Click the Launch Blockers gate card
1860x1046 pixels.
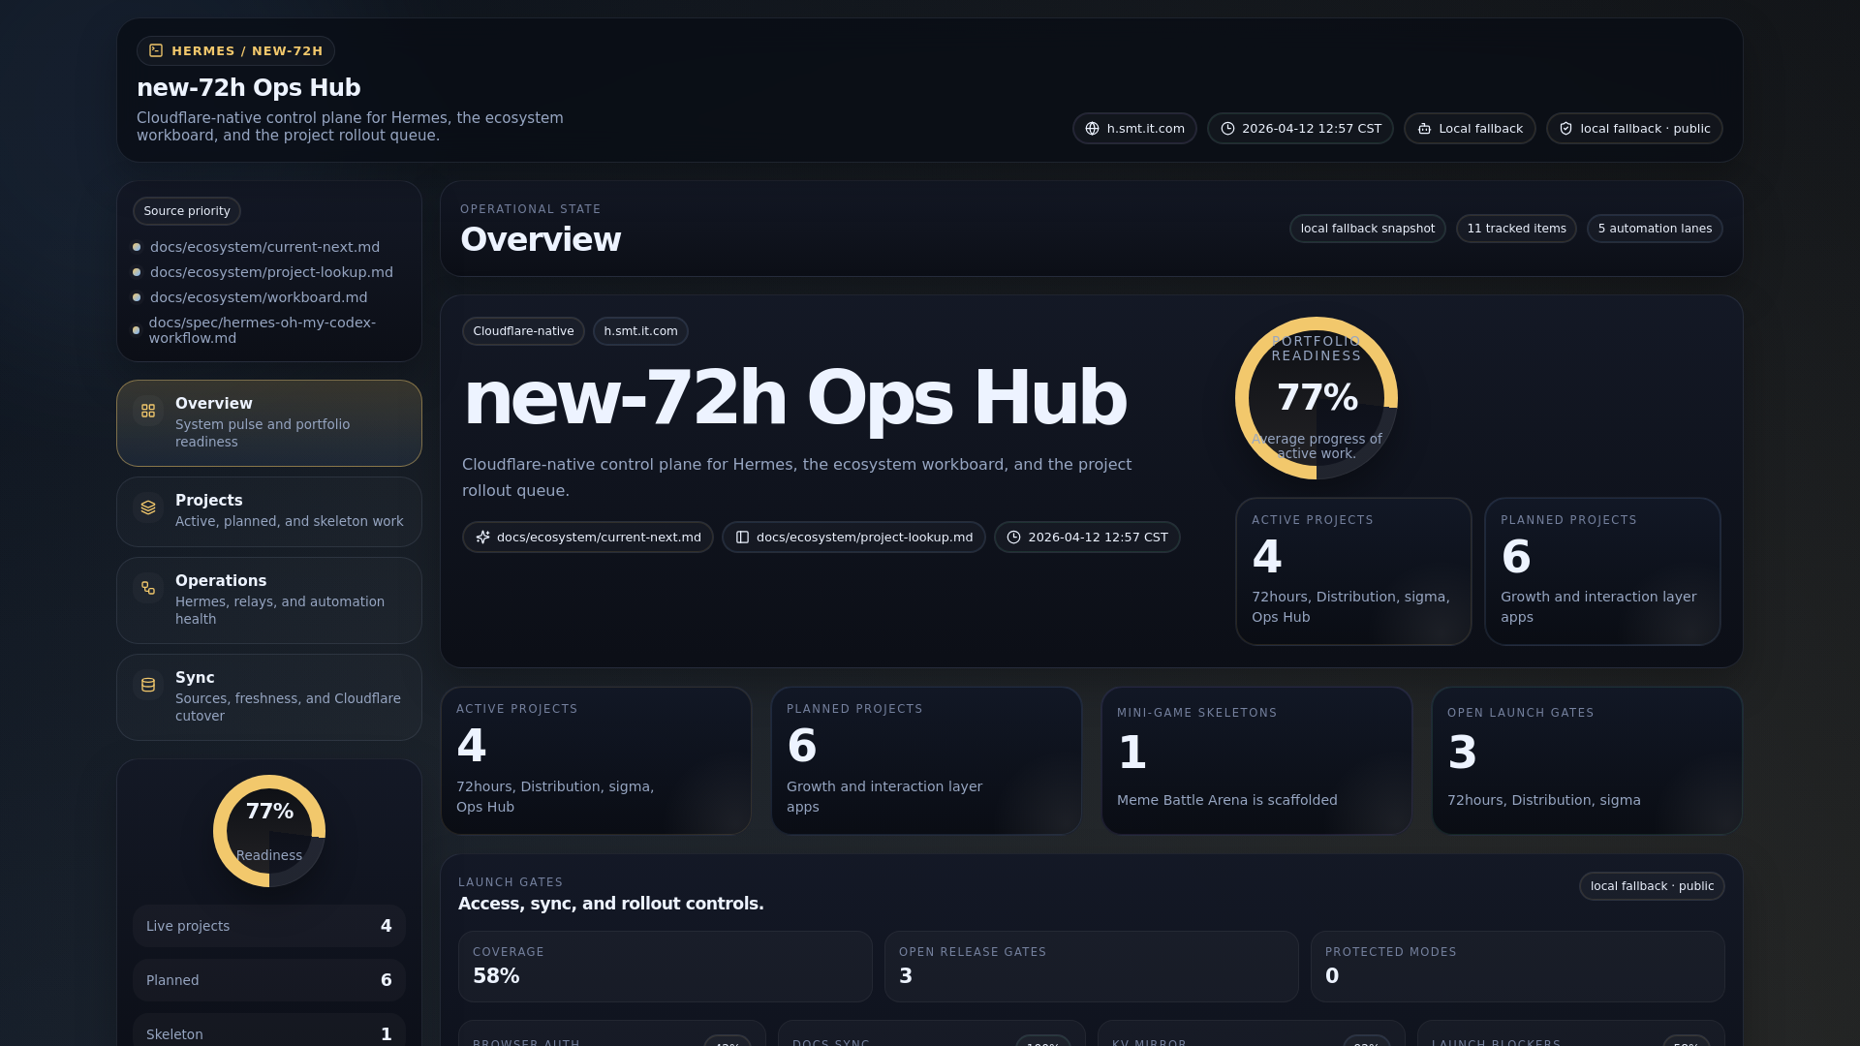click(1571, 1033)
